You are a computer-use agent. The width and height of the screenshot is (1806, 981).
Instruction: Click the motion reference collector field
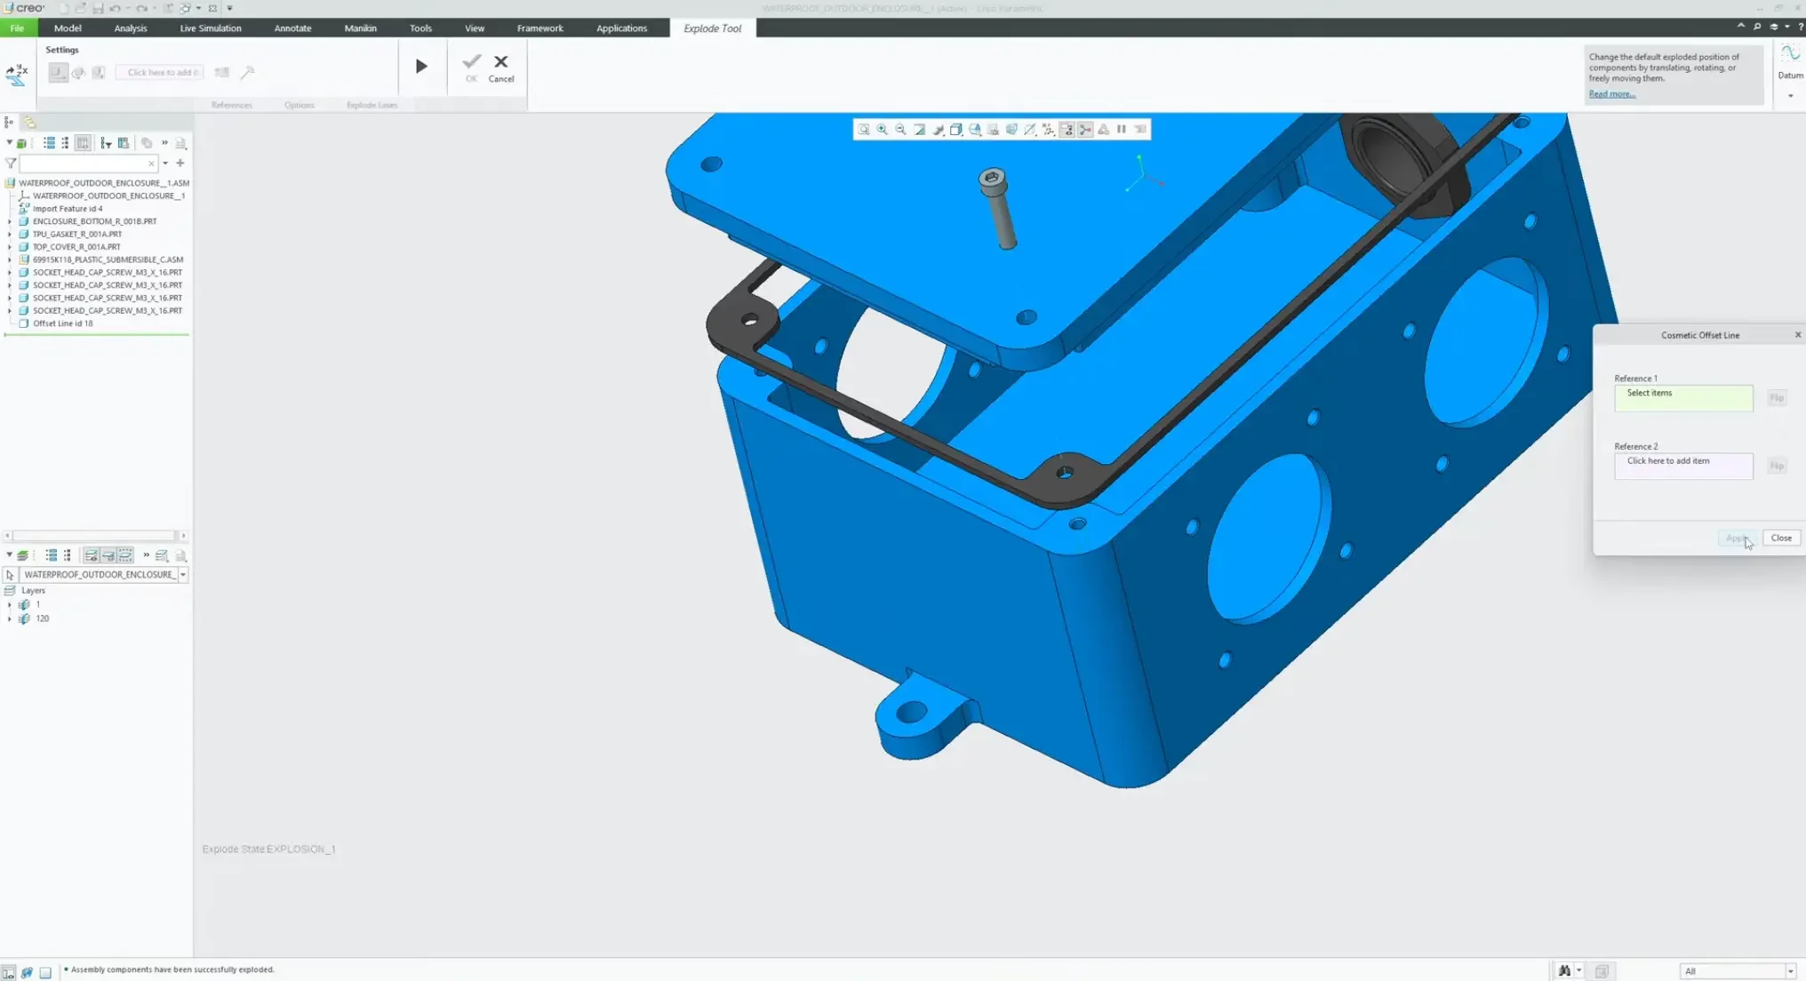coord(160,73)
